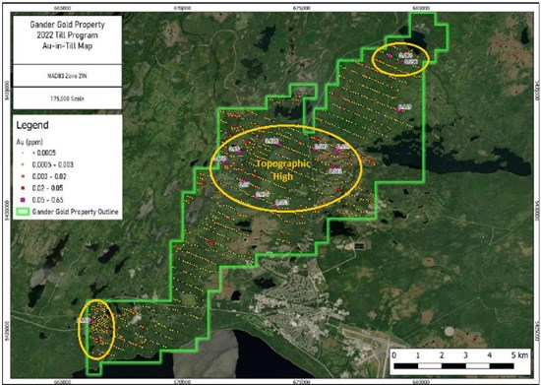Click the "Gander Gold Property" title line

tap(67, 25)
